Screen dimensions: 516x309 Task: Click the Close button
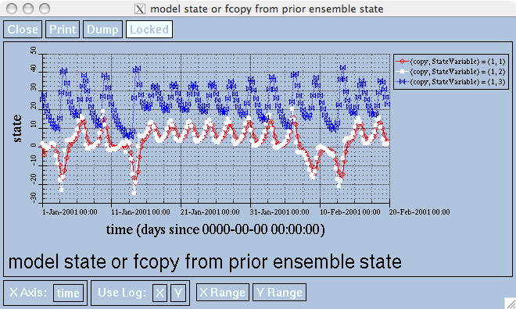coord(23,29)
